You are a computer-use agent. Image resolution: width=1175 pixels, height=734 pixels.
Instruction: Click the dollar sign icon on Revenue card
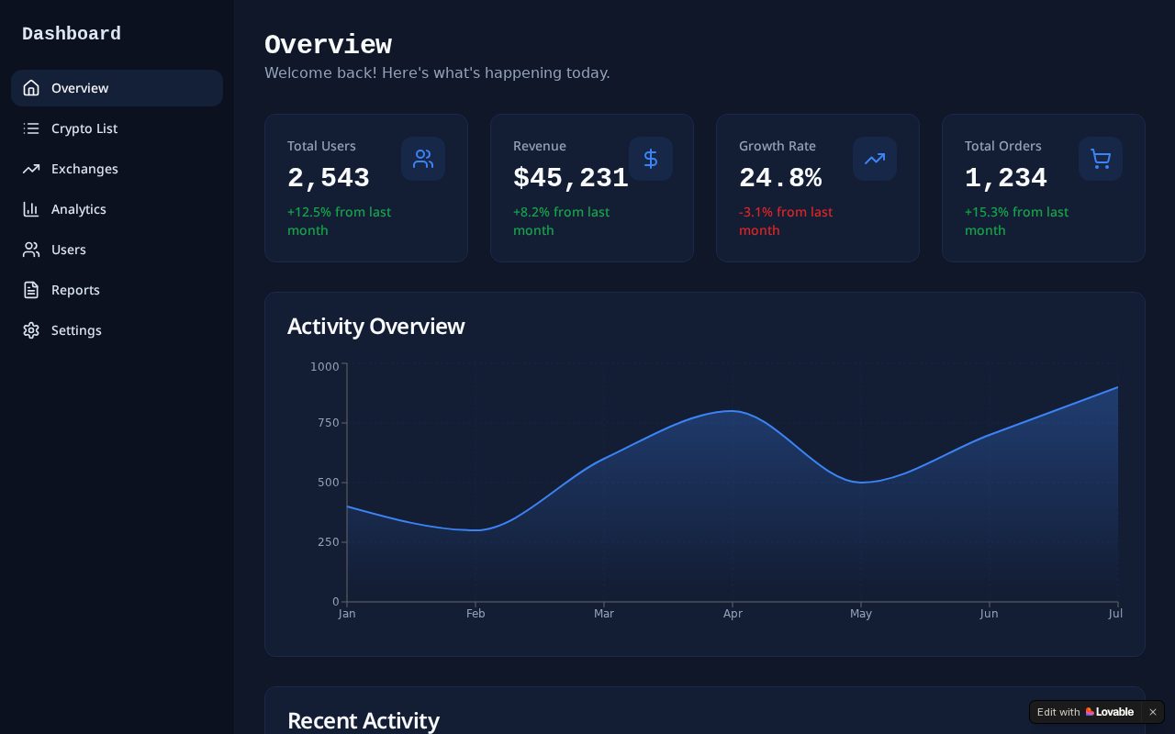click(x=651, y=159)
